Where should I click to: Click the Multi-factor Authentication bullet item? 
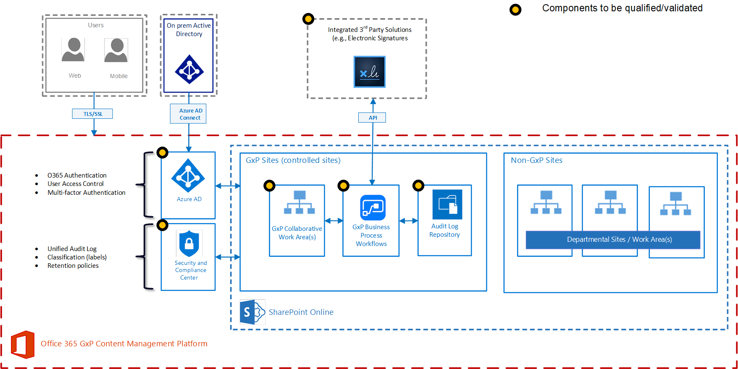(87, 193)
